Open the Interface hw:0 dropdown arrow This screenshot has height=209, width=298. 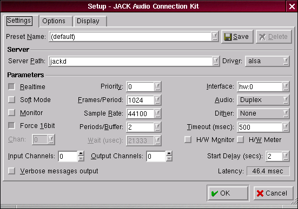coord(286,87)
